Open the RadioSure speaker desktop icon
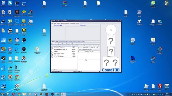 click(10, 13)
